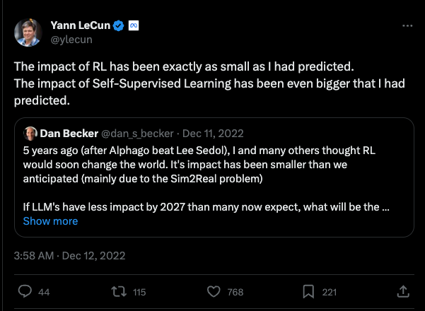Image resolution: width=425 pixels, height=311 pixels.
Task: Click the Dan Becker author name
Action: tap(69, 134)
